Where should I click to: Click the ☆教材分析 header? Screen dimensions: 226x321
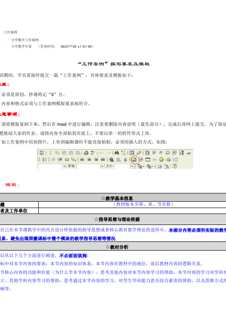coord(117,247)
